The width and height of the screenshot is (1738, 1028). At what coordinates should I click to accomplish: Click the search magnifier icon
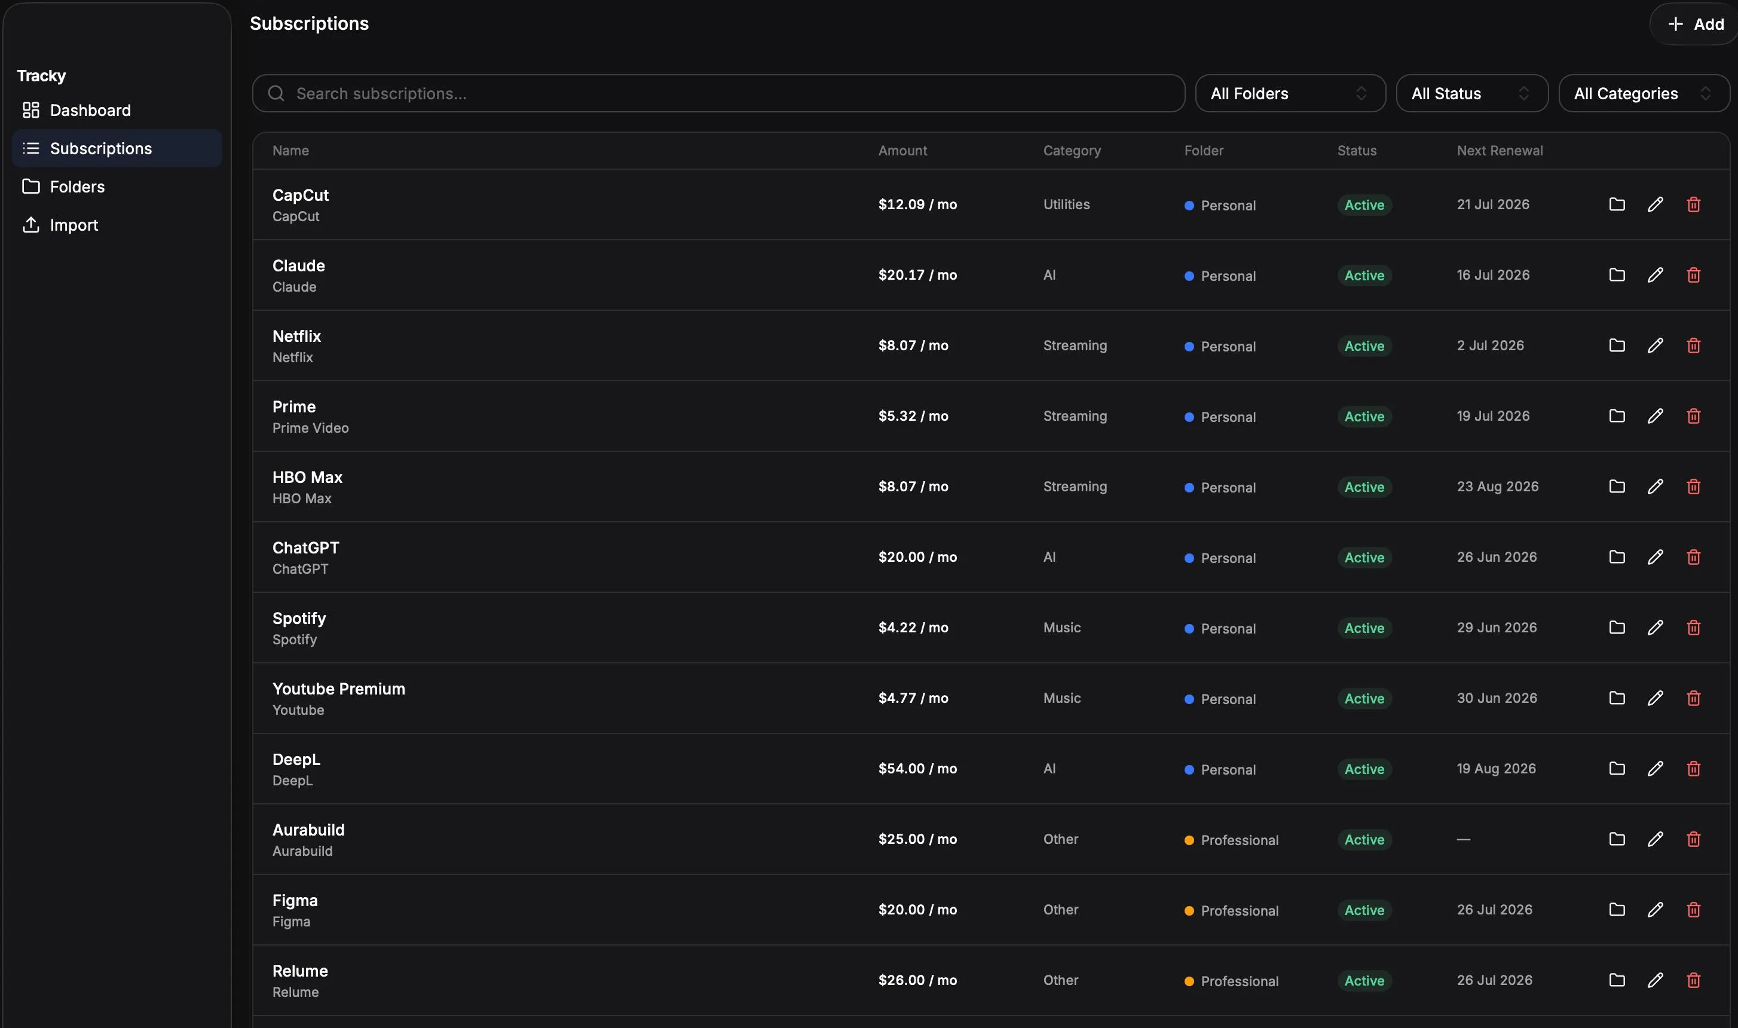point(276,93)
